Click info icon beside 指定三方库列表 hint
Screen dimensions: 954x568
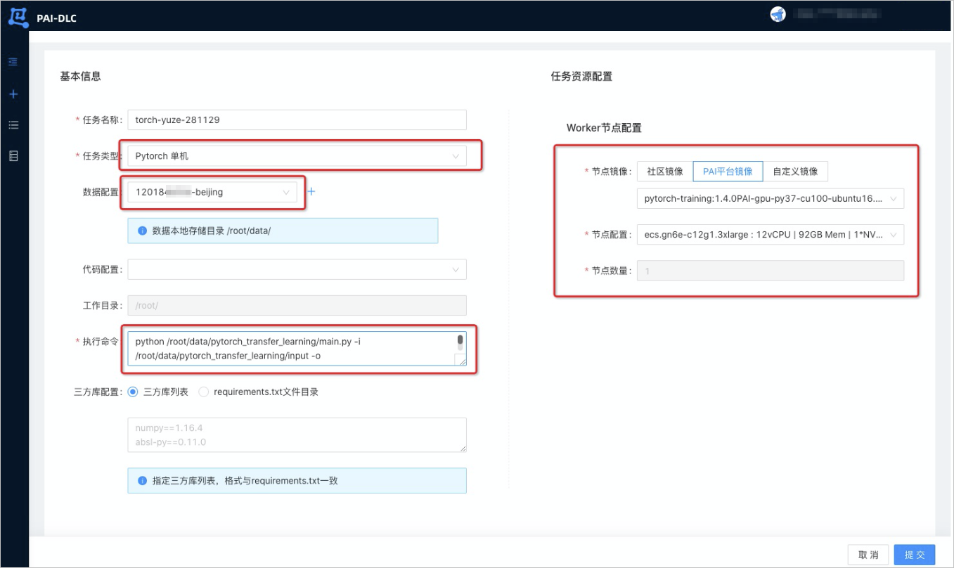click(x=142, y=481)
